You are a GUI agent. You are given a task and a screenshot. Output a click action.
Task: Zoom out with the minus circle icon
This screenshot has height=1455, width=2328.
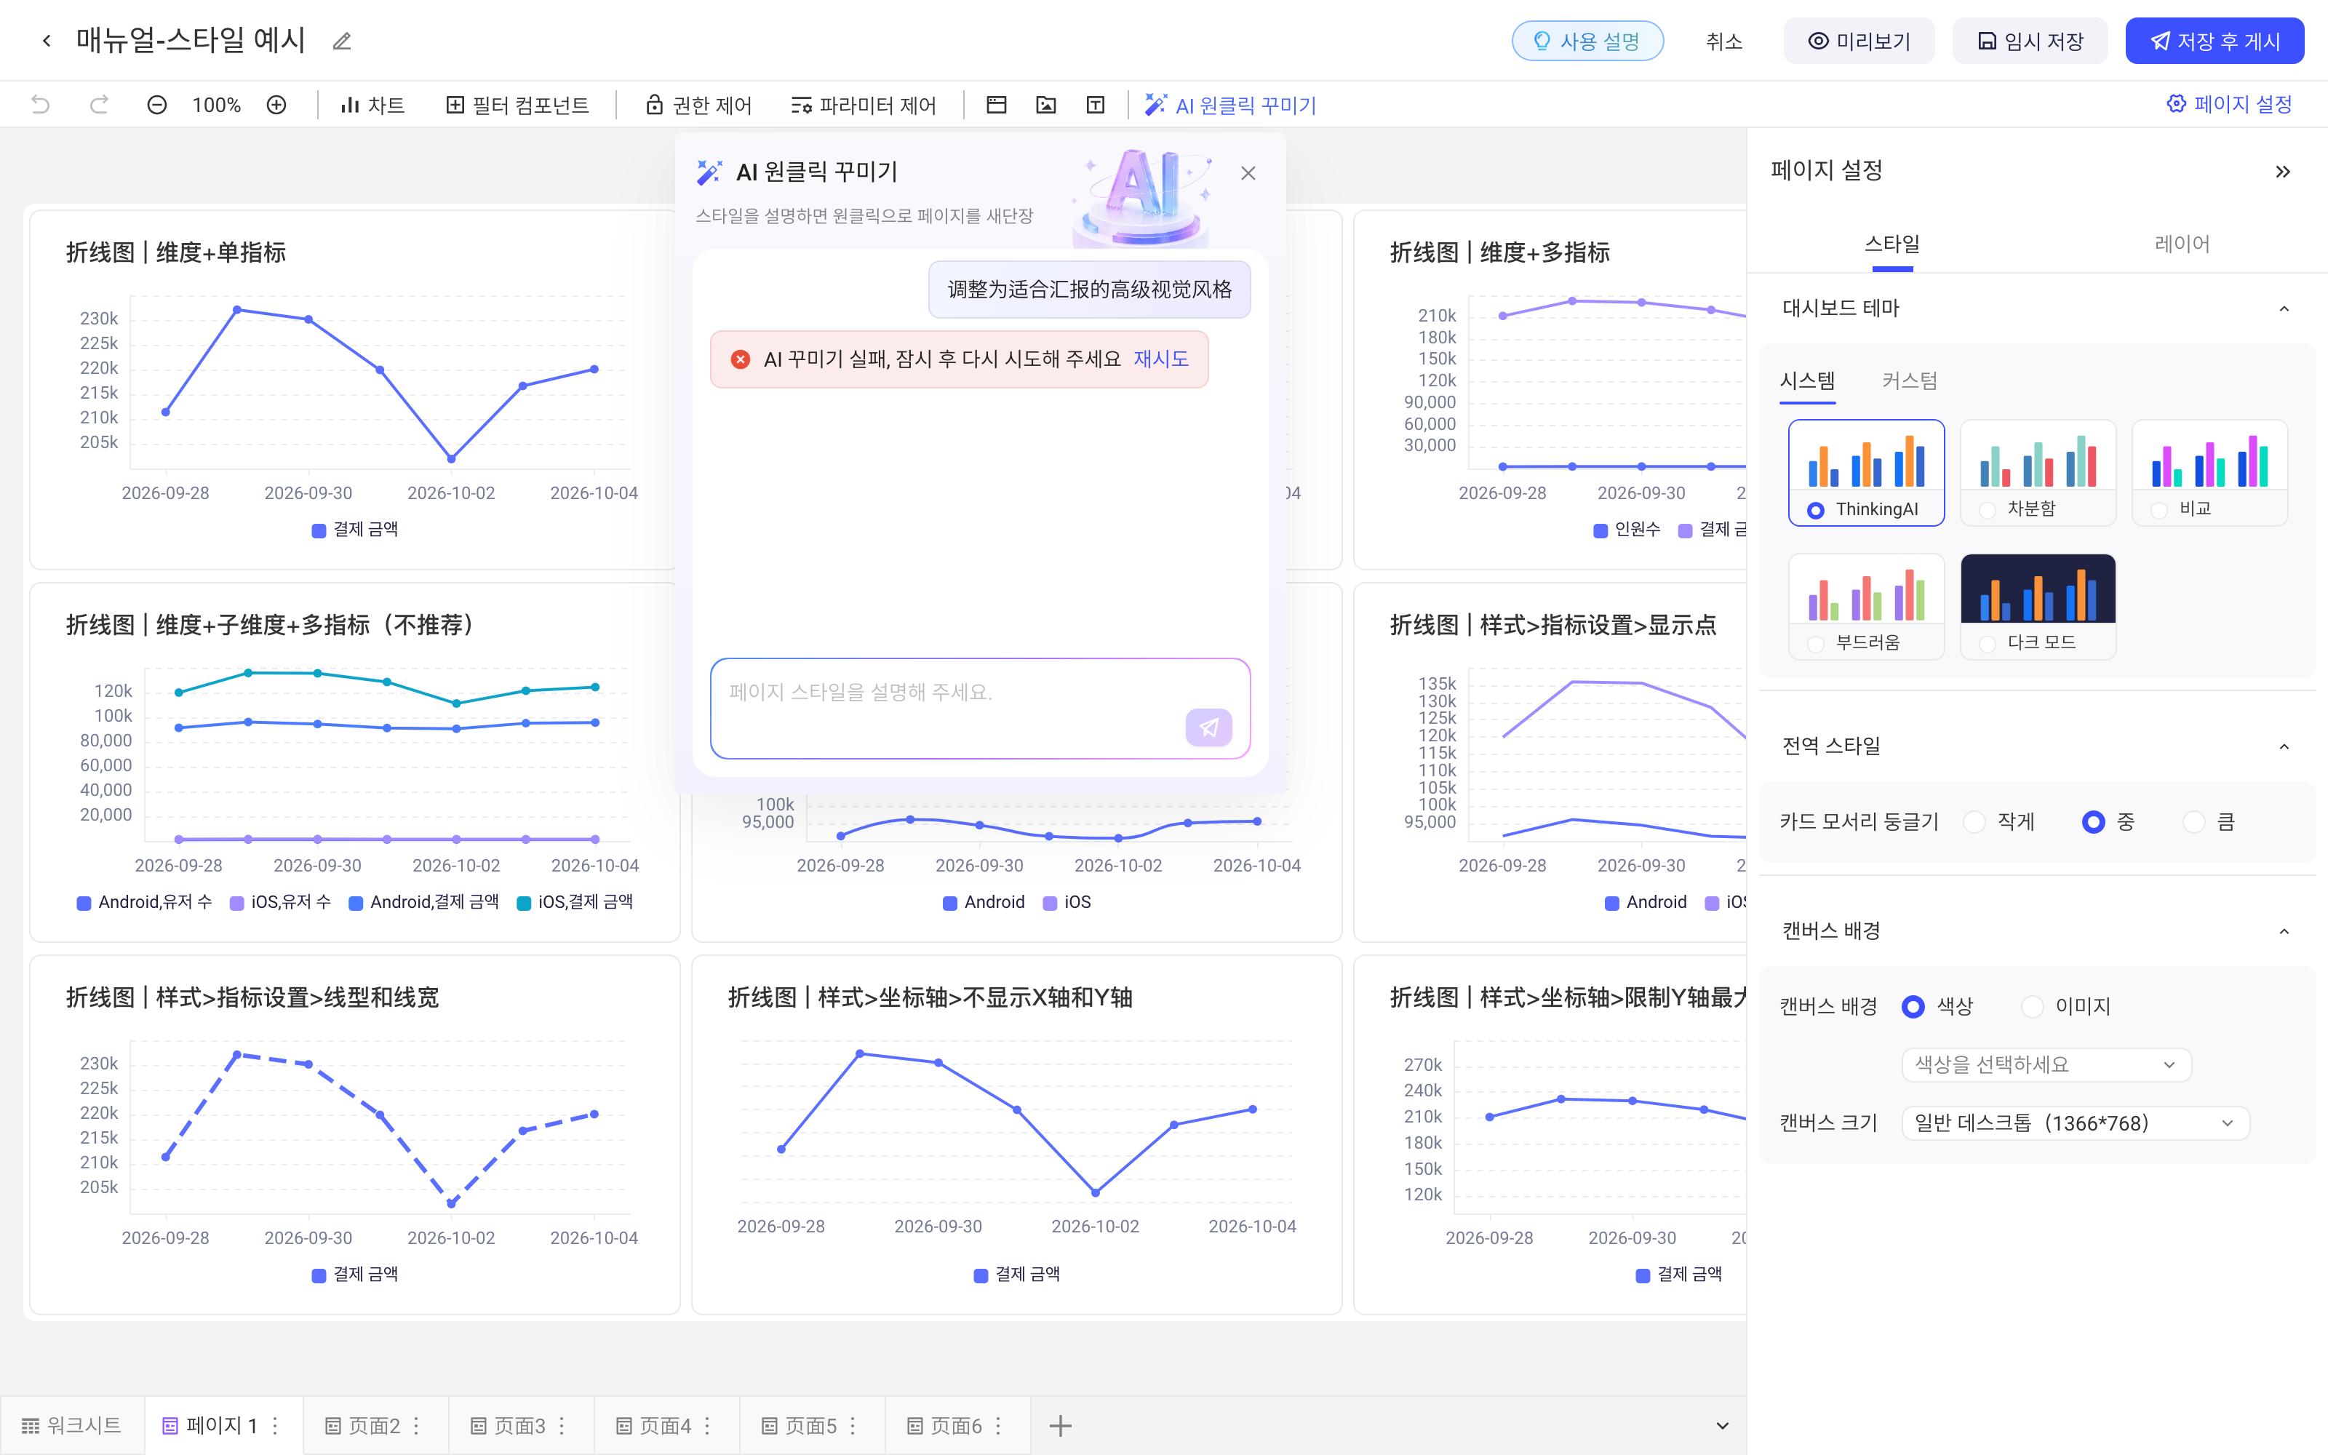[x=157, y=105]
